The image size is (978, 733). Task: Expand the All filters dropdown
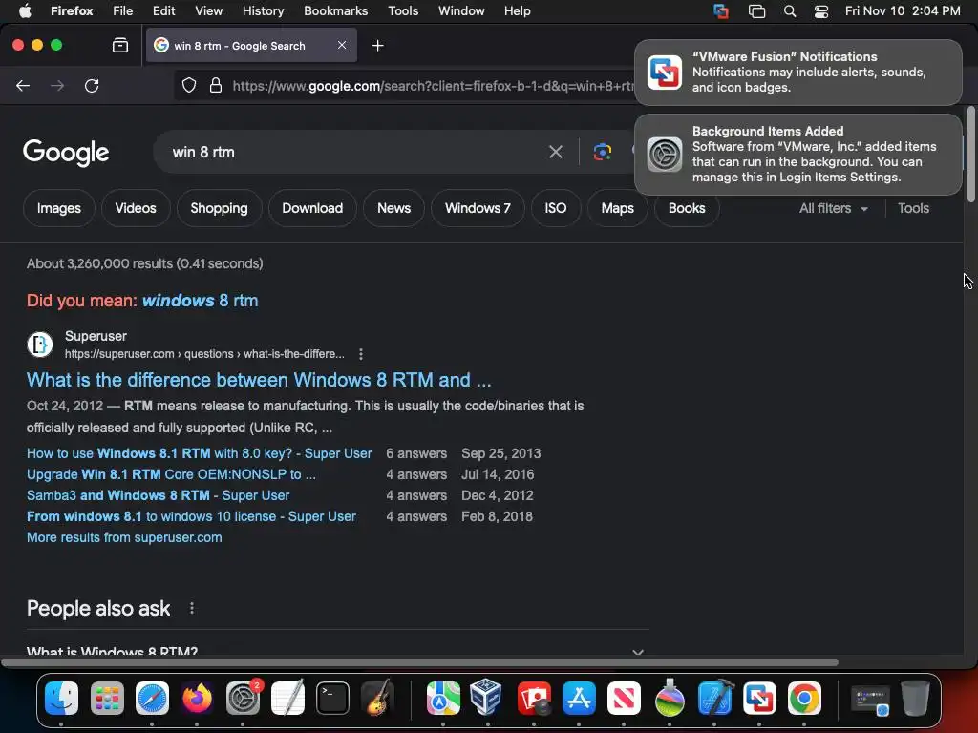tap(833, 208)
